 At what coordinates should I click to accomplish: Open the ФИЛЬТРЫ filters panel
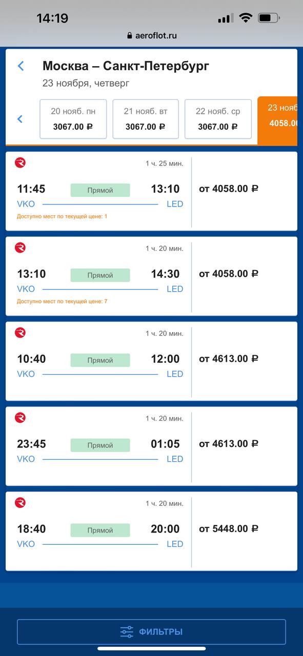pyautogui.click(x=151, y=632)
